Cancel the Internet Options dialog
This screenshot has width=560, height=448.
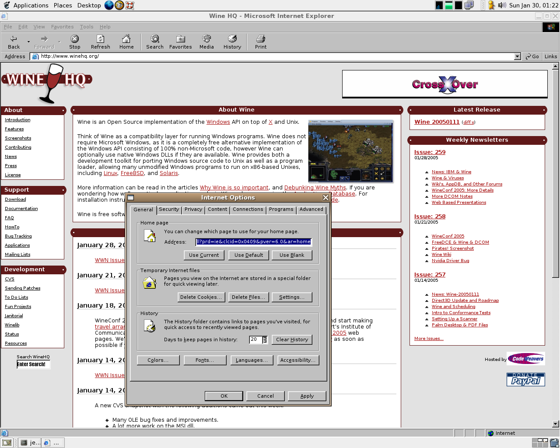pyautogui.click(x=266, y=396)
